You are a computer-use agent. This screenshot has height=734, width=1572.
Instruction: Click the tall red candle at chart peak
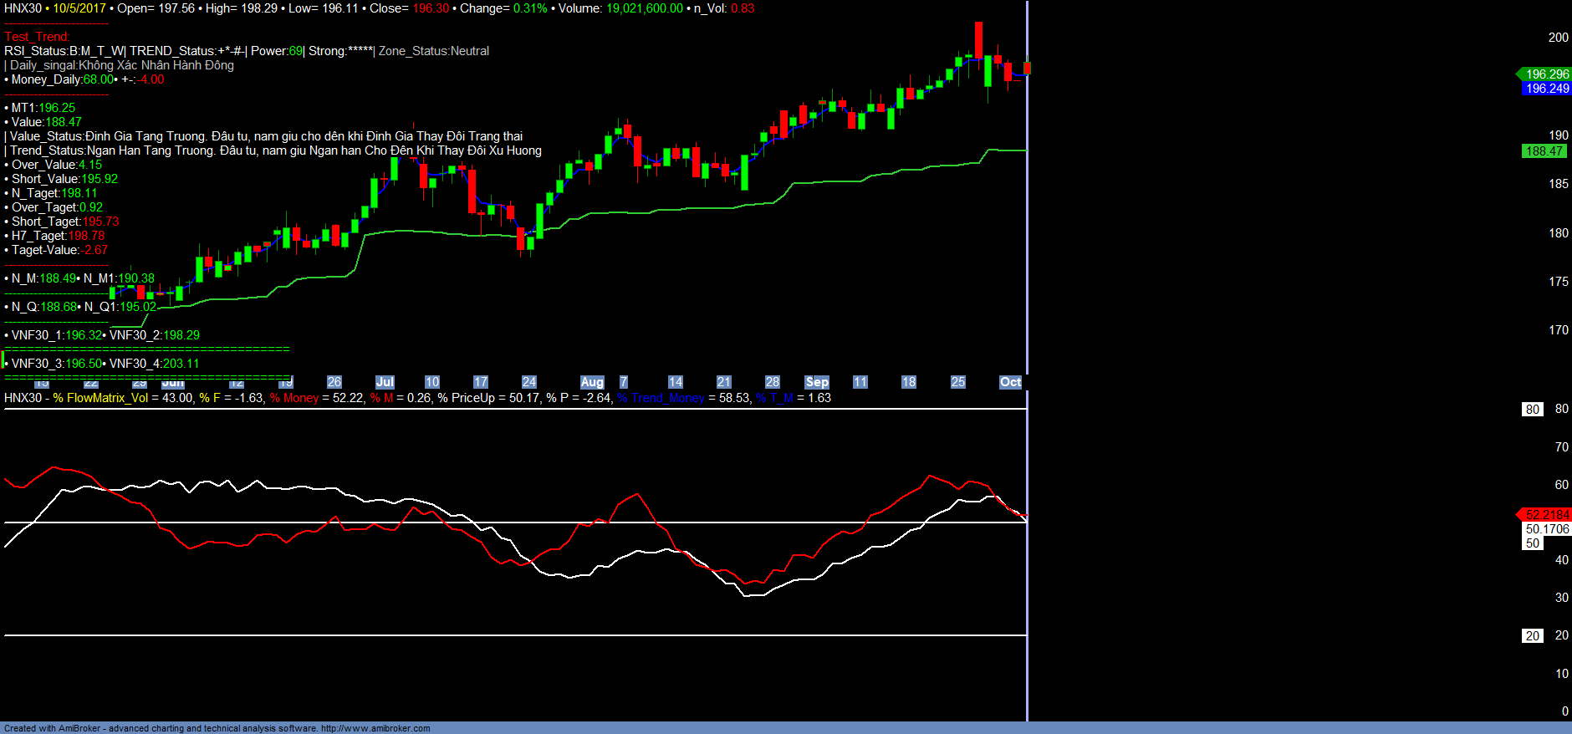(x=978, y=39)
